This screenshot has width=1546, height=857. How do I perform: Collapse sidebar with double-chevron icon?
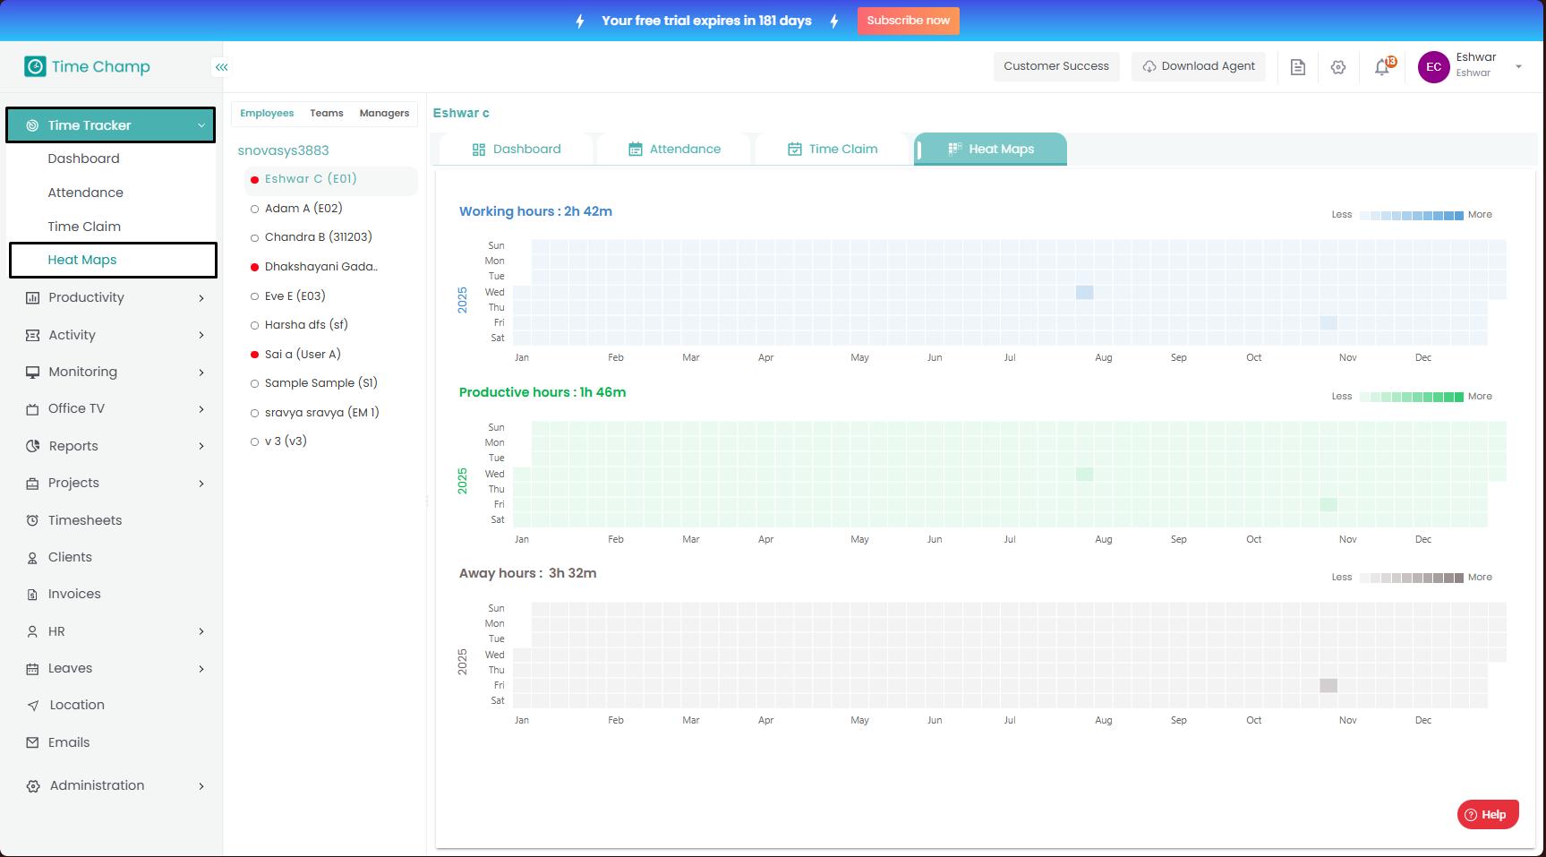point(221,67)
